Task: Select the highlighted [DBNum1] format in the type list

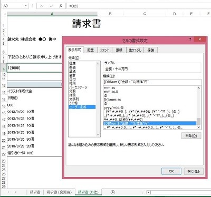Action: click(x=150, y=123)
